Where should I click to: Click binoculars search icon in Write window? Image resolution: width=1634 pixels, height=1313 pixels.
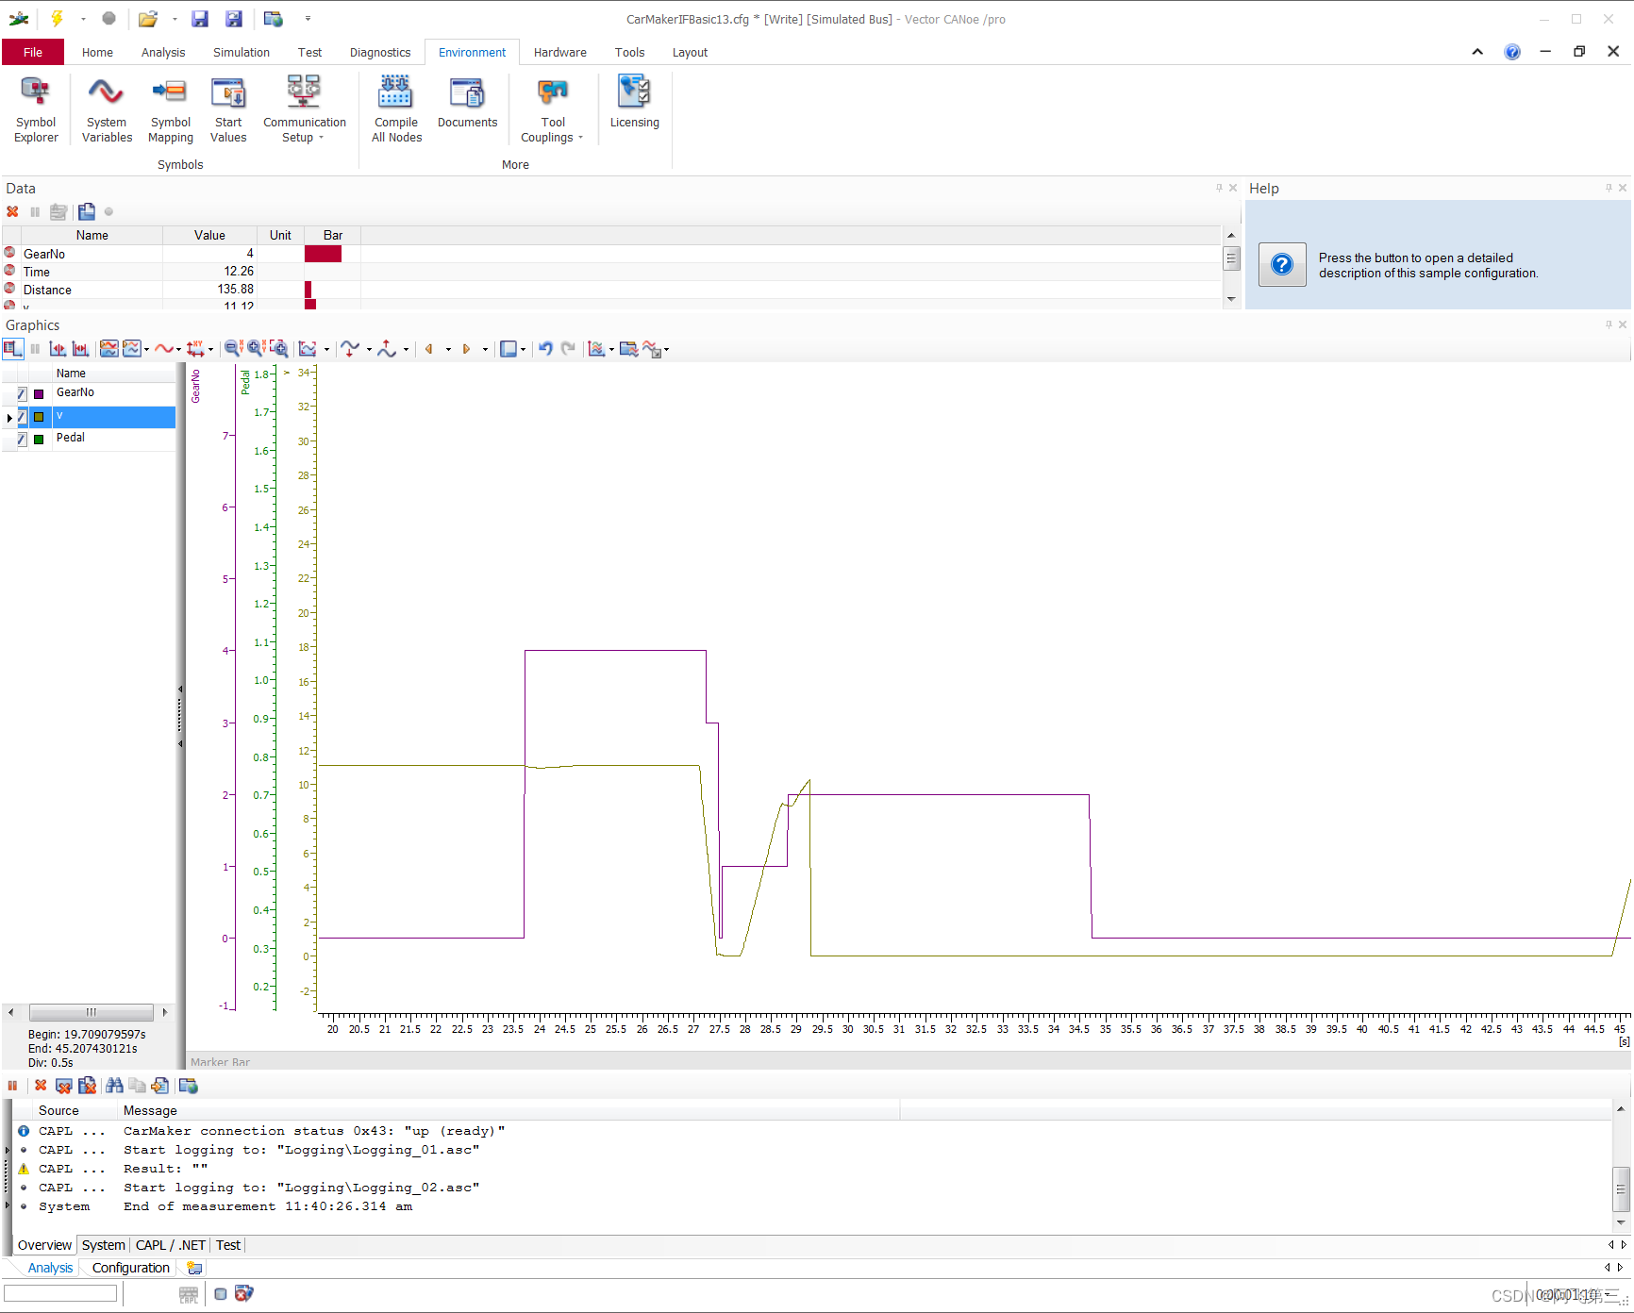(x=114, y=1086)
